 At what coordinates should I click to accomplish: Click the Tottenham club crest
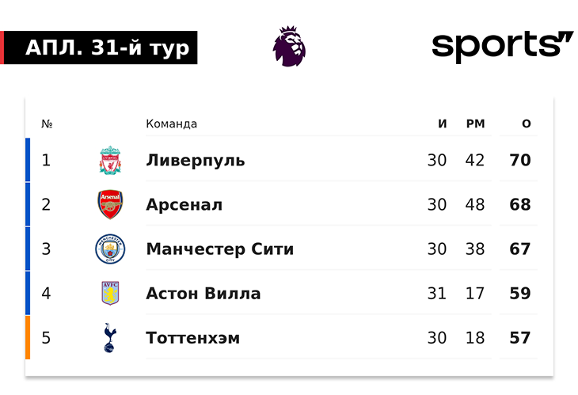coord(109,338)
